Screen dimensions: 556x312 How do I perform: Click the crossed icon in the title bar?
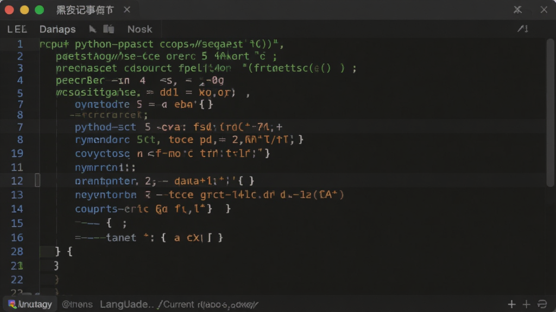pyautogui.click(x=517, y=10)
